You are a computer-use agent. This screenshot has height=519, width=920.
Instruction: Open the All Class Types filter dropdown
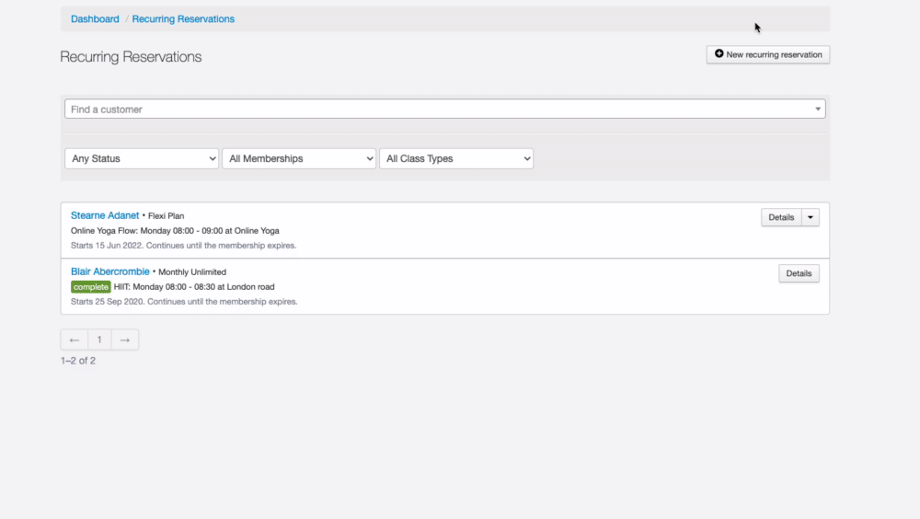click(x=456, y=158)
